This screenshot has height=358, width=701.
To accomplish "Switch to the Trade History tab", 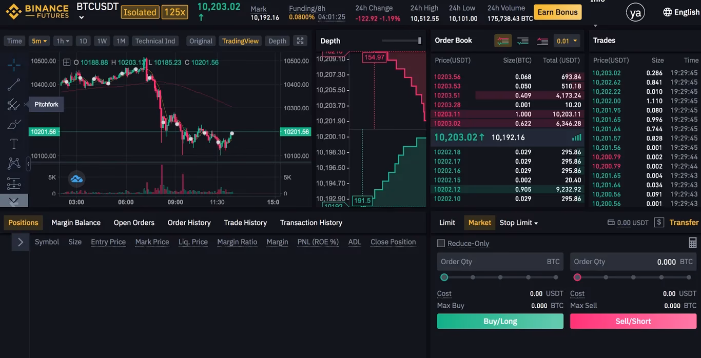I will coord(245,223).
